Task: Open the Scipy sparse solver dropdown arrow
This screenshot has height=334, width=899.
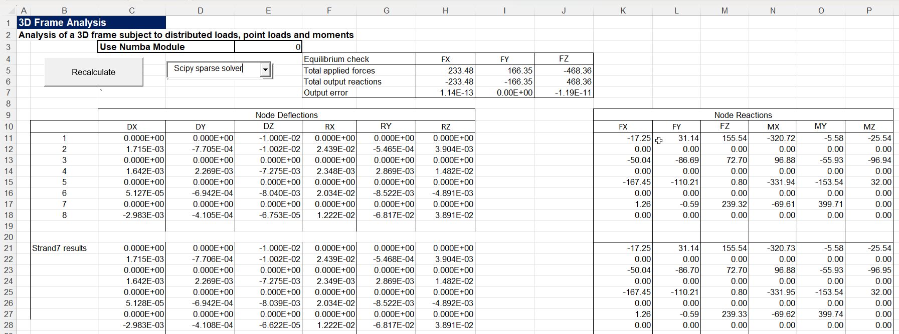Action: [265, 70]
